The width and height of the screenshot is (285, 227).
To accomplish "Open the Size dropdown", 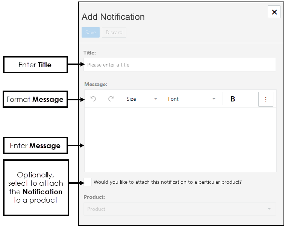I will pos(142,99).
